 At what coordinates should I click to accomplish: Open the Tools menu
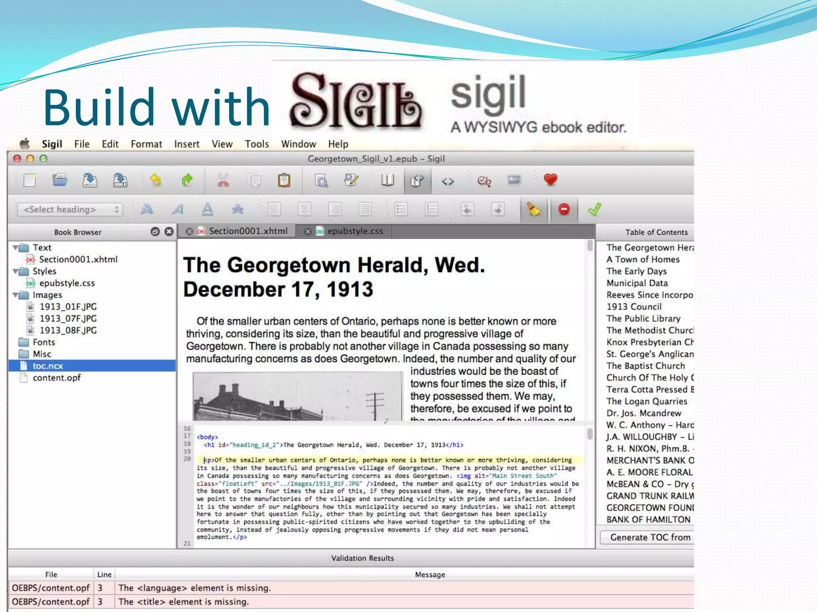(x=257, y=144)
